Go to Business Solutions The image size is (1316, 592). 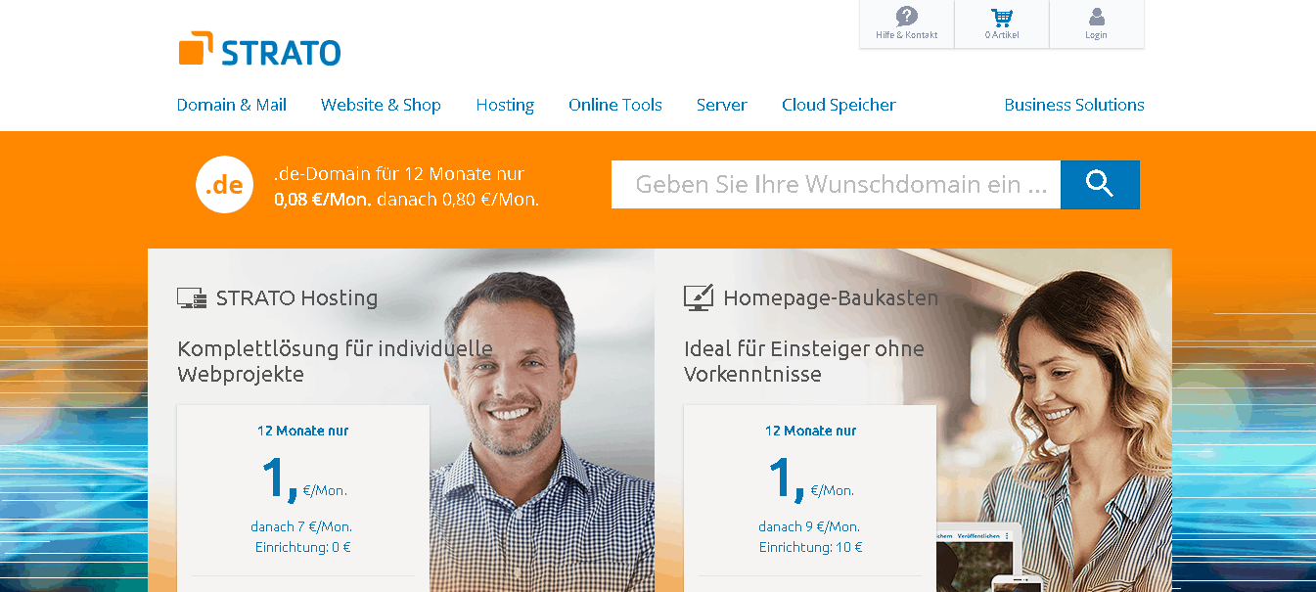(x=1074, y=105)
